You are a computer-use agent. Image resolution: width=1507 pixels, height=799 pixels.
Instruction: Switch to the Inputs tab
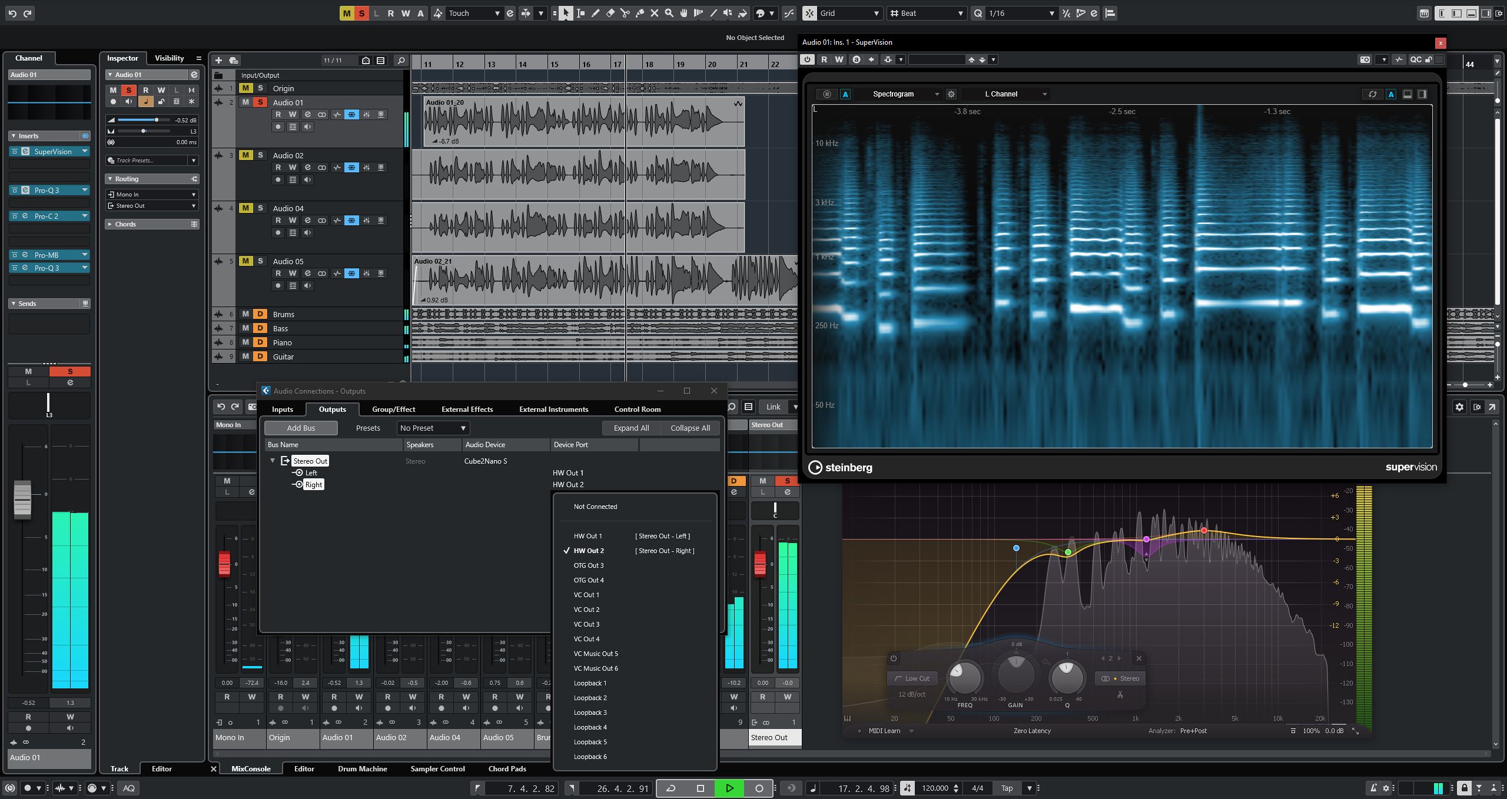(x=282, y=410)
